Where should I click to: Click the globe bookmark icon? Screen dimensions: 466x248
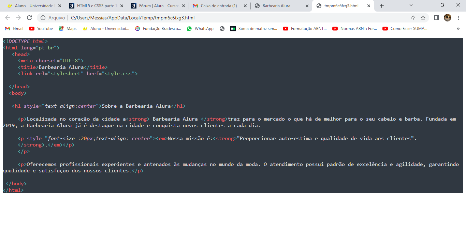click(x=222, y=29)
